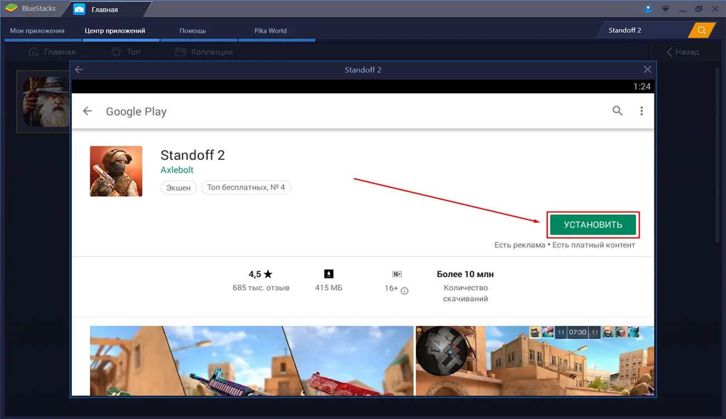Click the bearded wizard game thumbnail behind popup
The height and width of the screenshot is (419, 726).
pyautogui.click(x=46, y=102)
